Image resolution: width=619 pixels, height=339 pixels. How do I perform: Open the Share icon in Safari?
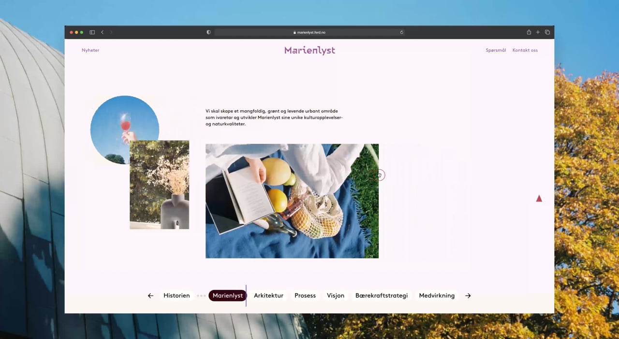529,32
